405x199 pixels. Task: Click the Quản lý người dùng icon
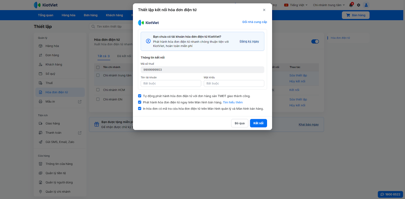pyautogui.click(x=40, y=182)
